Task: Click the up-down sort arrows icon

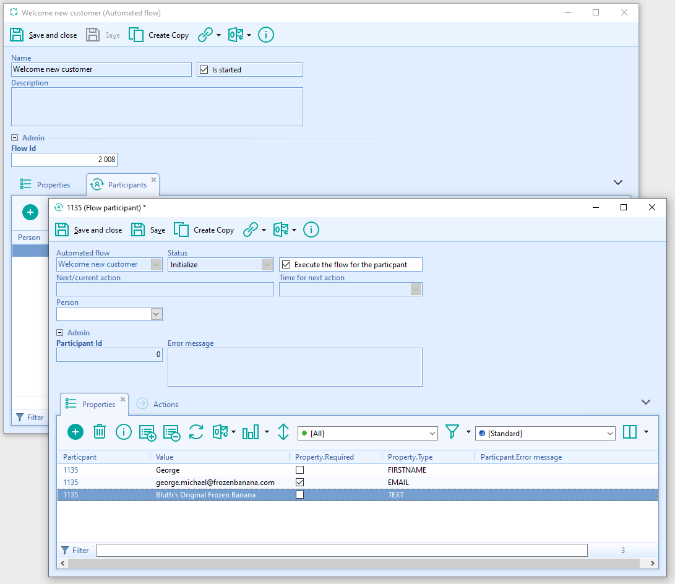Action: tap(283, 432)
